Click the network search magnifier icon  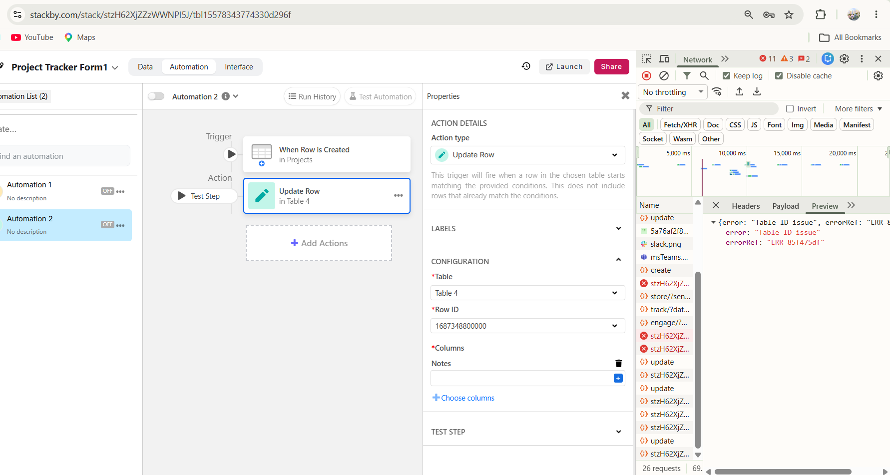[x=704, y=76]
